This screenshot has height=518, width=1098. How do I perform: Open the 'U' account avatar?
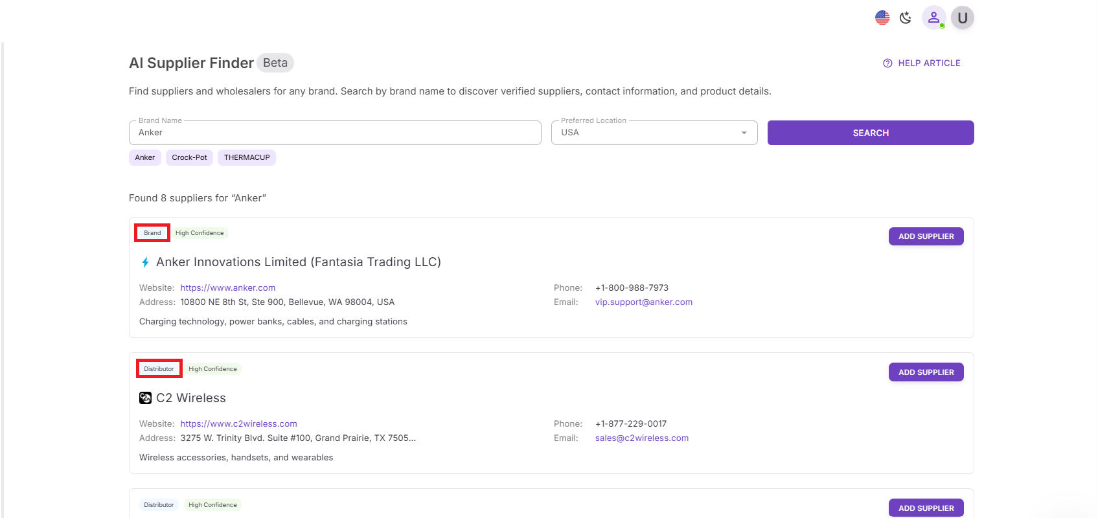[x=963, y=17]
